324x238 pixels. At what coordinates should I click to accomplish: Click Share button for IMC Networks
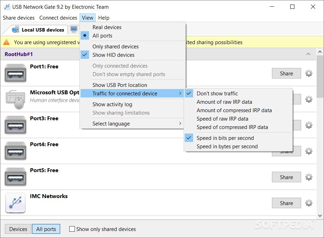pos(286,203)
